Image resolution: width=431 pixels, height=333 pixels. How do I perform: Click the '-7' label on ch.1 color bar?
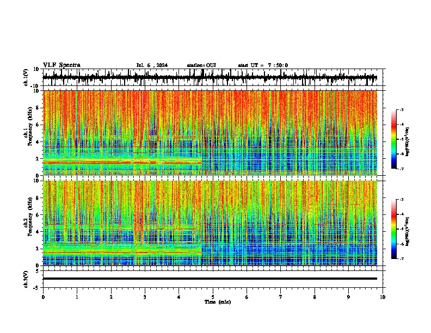(x=402, y=169)
